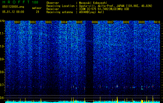163x103 pixels.
Task: Click the meteor label above the count
Action: [37, 8]
